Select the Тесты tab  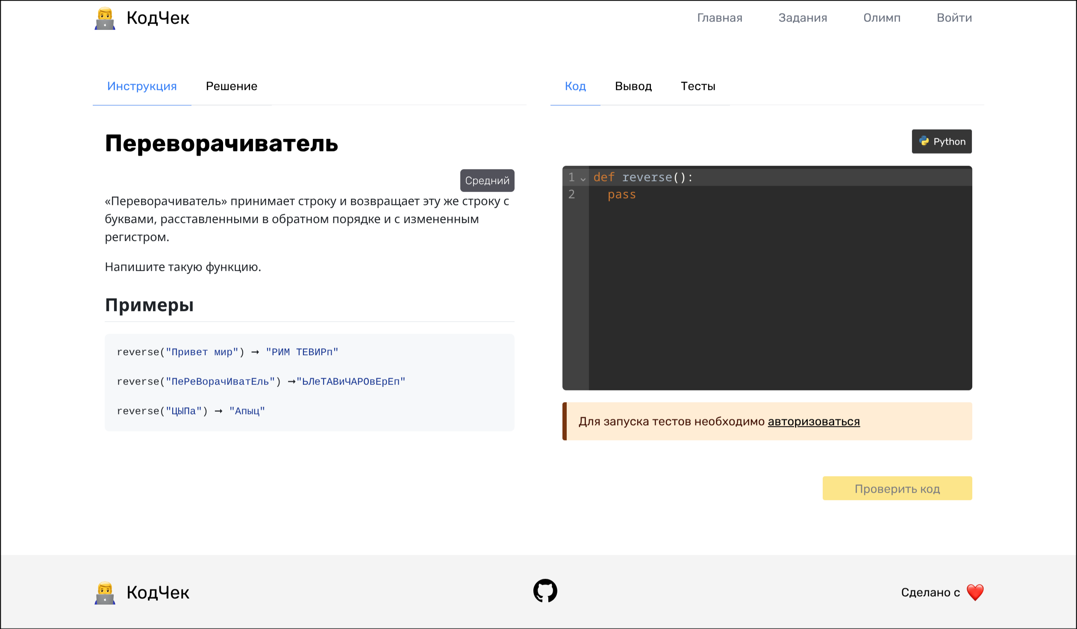[x=698, y=86]
